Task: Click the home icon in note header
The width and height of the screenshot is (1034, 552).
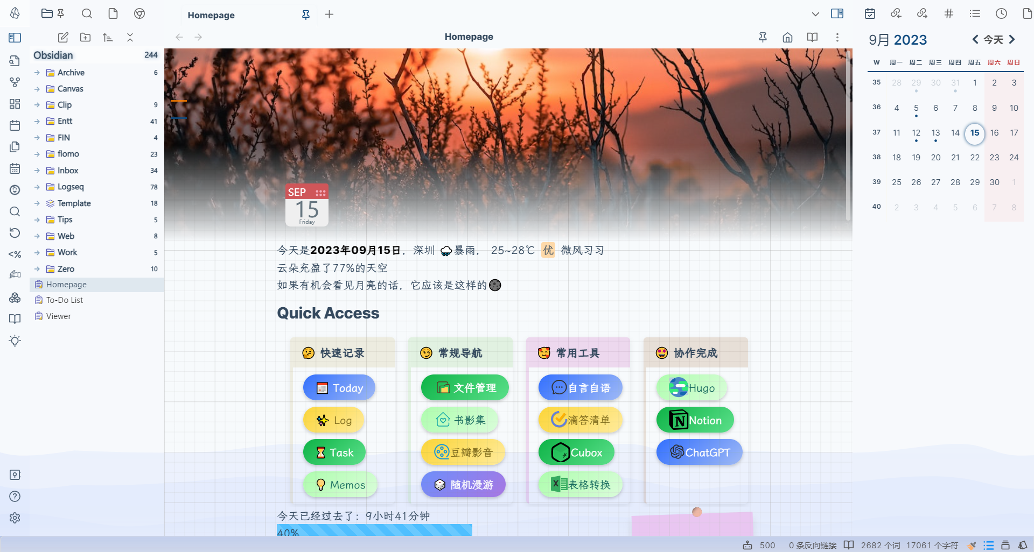Action: pyautogui.click(x=787, y=37)
